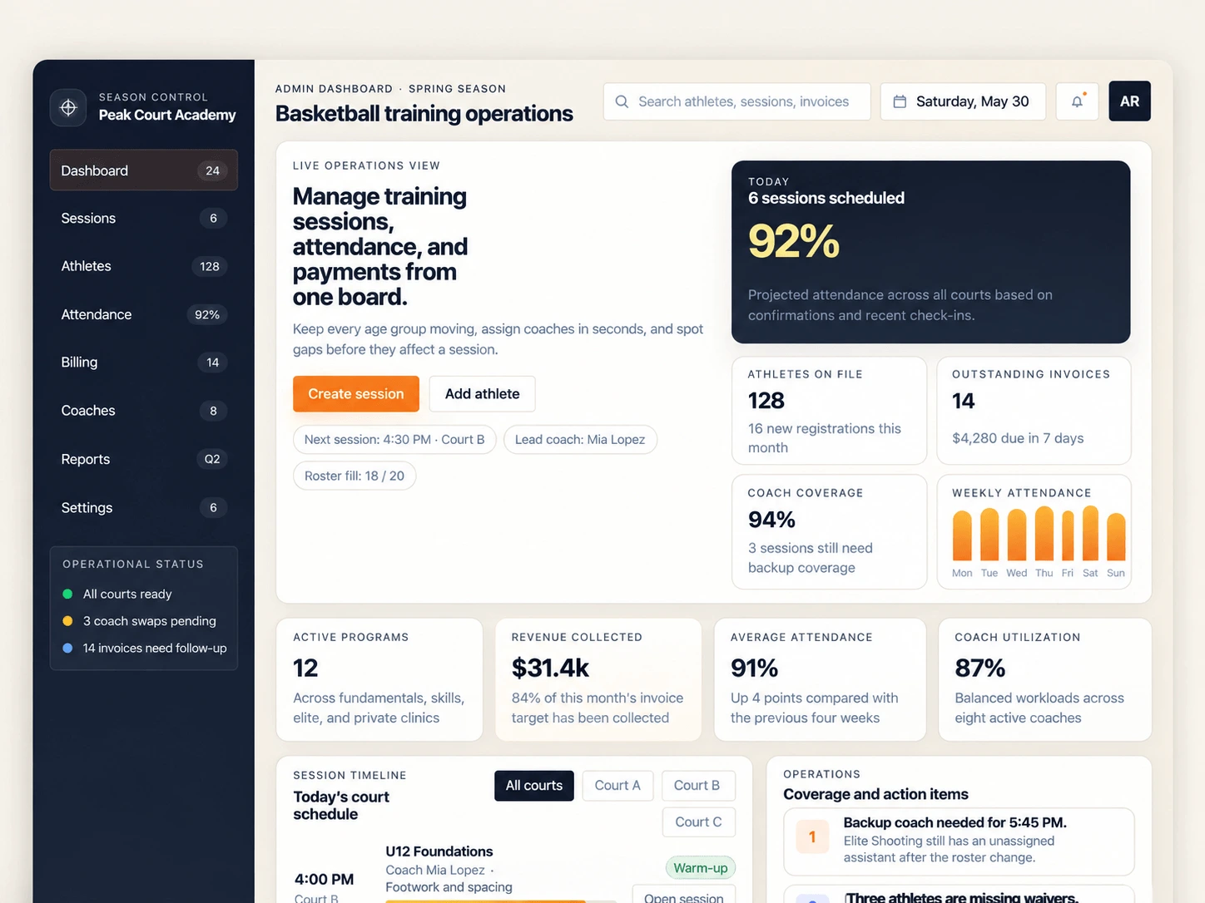
Task: Open the Athletes section
Action: tap(144, 266)
